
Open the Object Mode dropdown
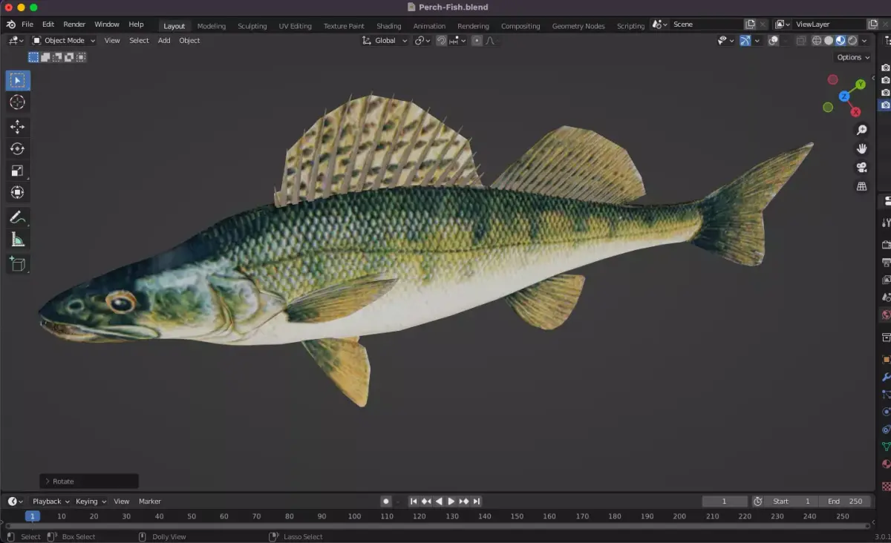pos(64,41)
